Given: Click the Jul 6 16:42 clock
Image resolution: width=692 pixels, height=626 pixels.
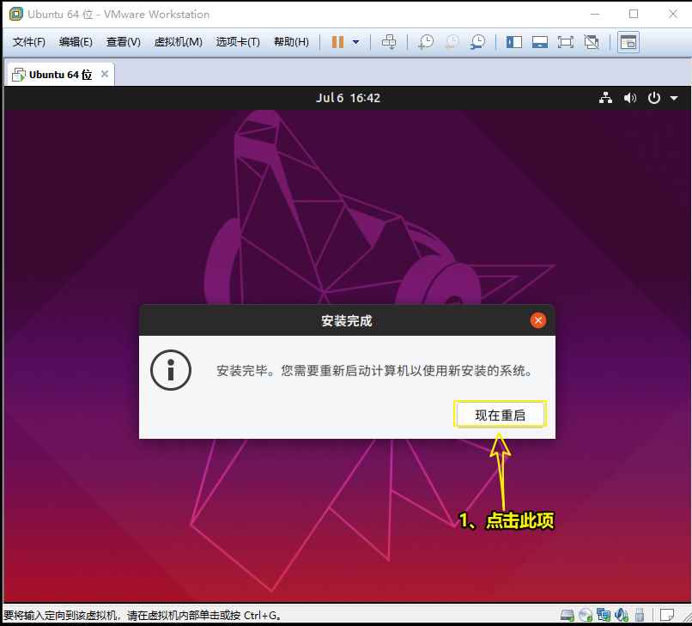Looking at the screenshot, I should click(x=348, y=98).
